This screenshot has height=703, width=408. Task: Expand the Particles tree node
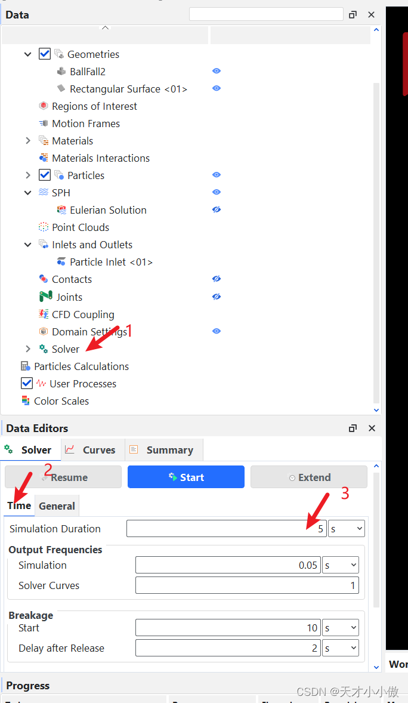tap(28, 175)
